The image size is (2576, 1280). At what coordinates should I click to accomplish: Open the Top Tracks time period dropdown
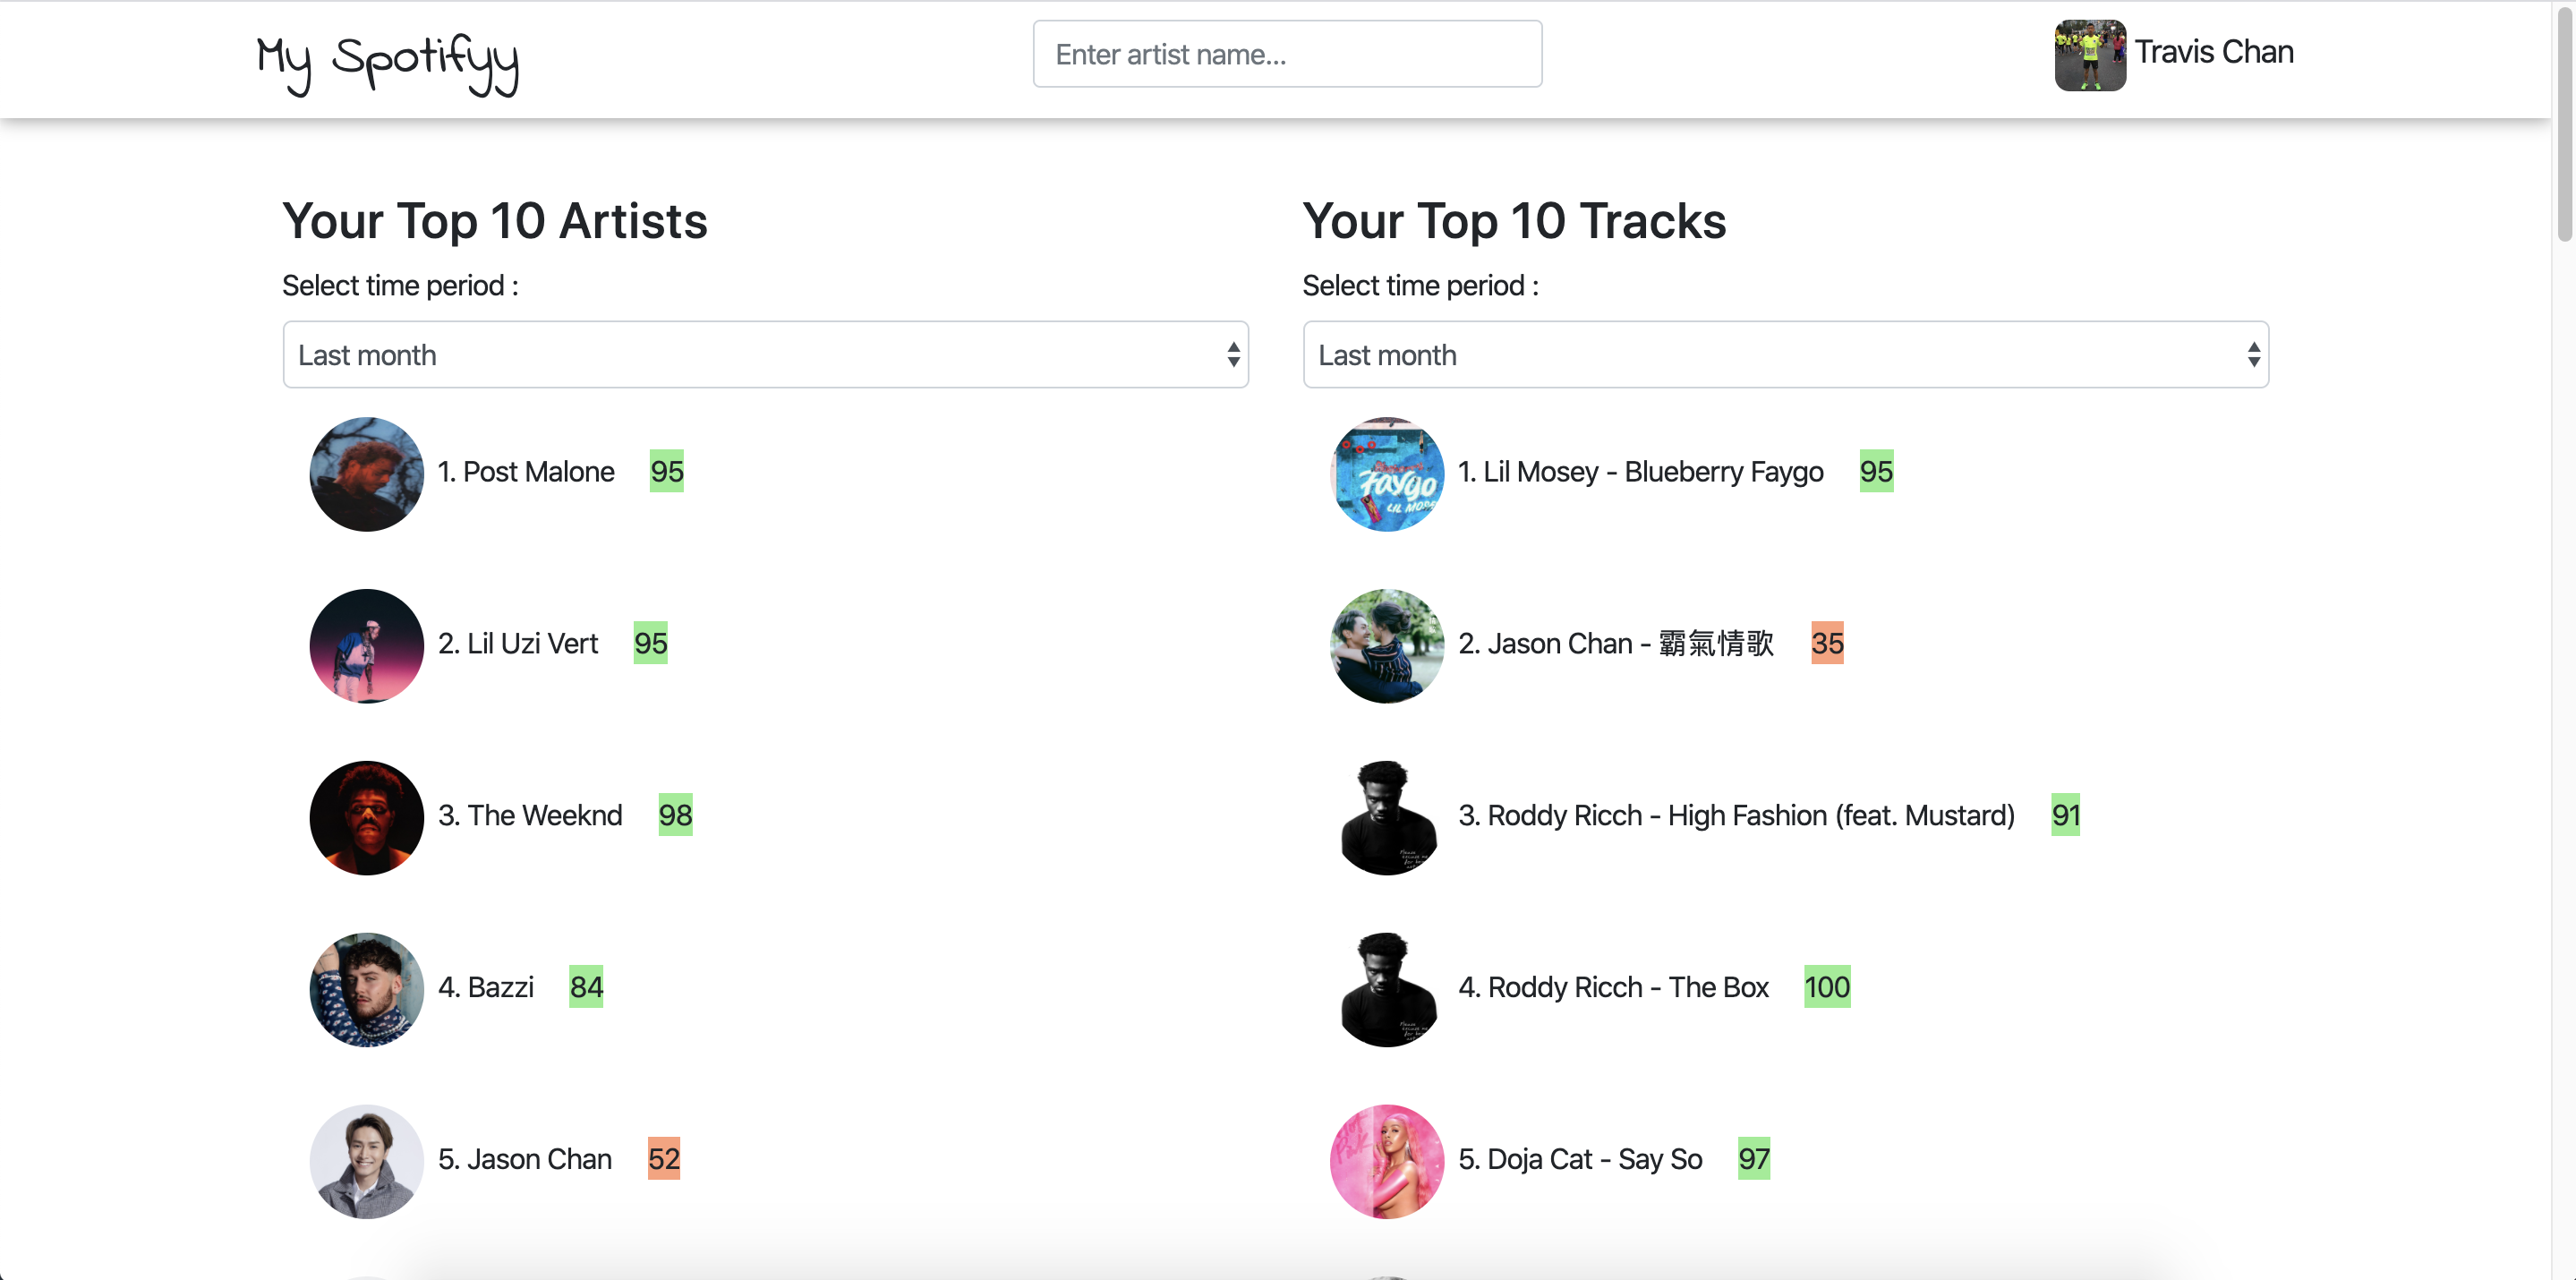tap(1786, 355)
